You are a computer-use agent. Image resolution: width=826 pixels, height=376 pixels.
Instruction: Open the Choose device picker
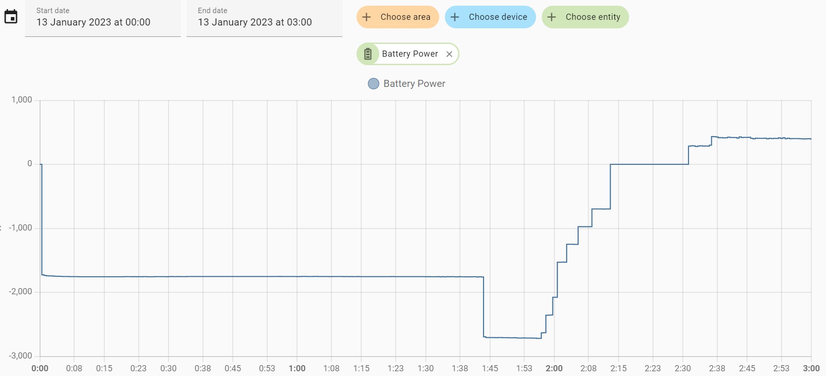pyautogui.click(x=490, y=17)
